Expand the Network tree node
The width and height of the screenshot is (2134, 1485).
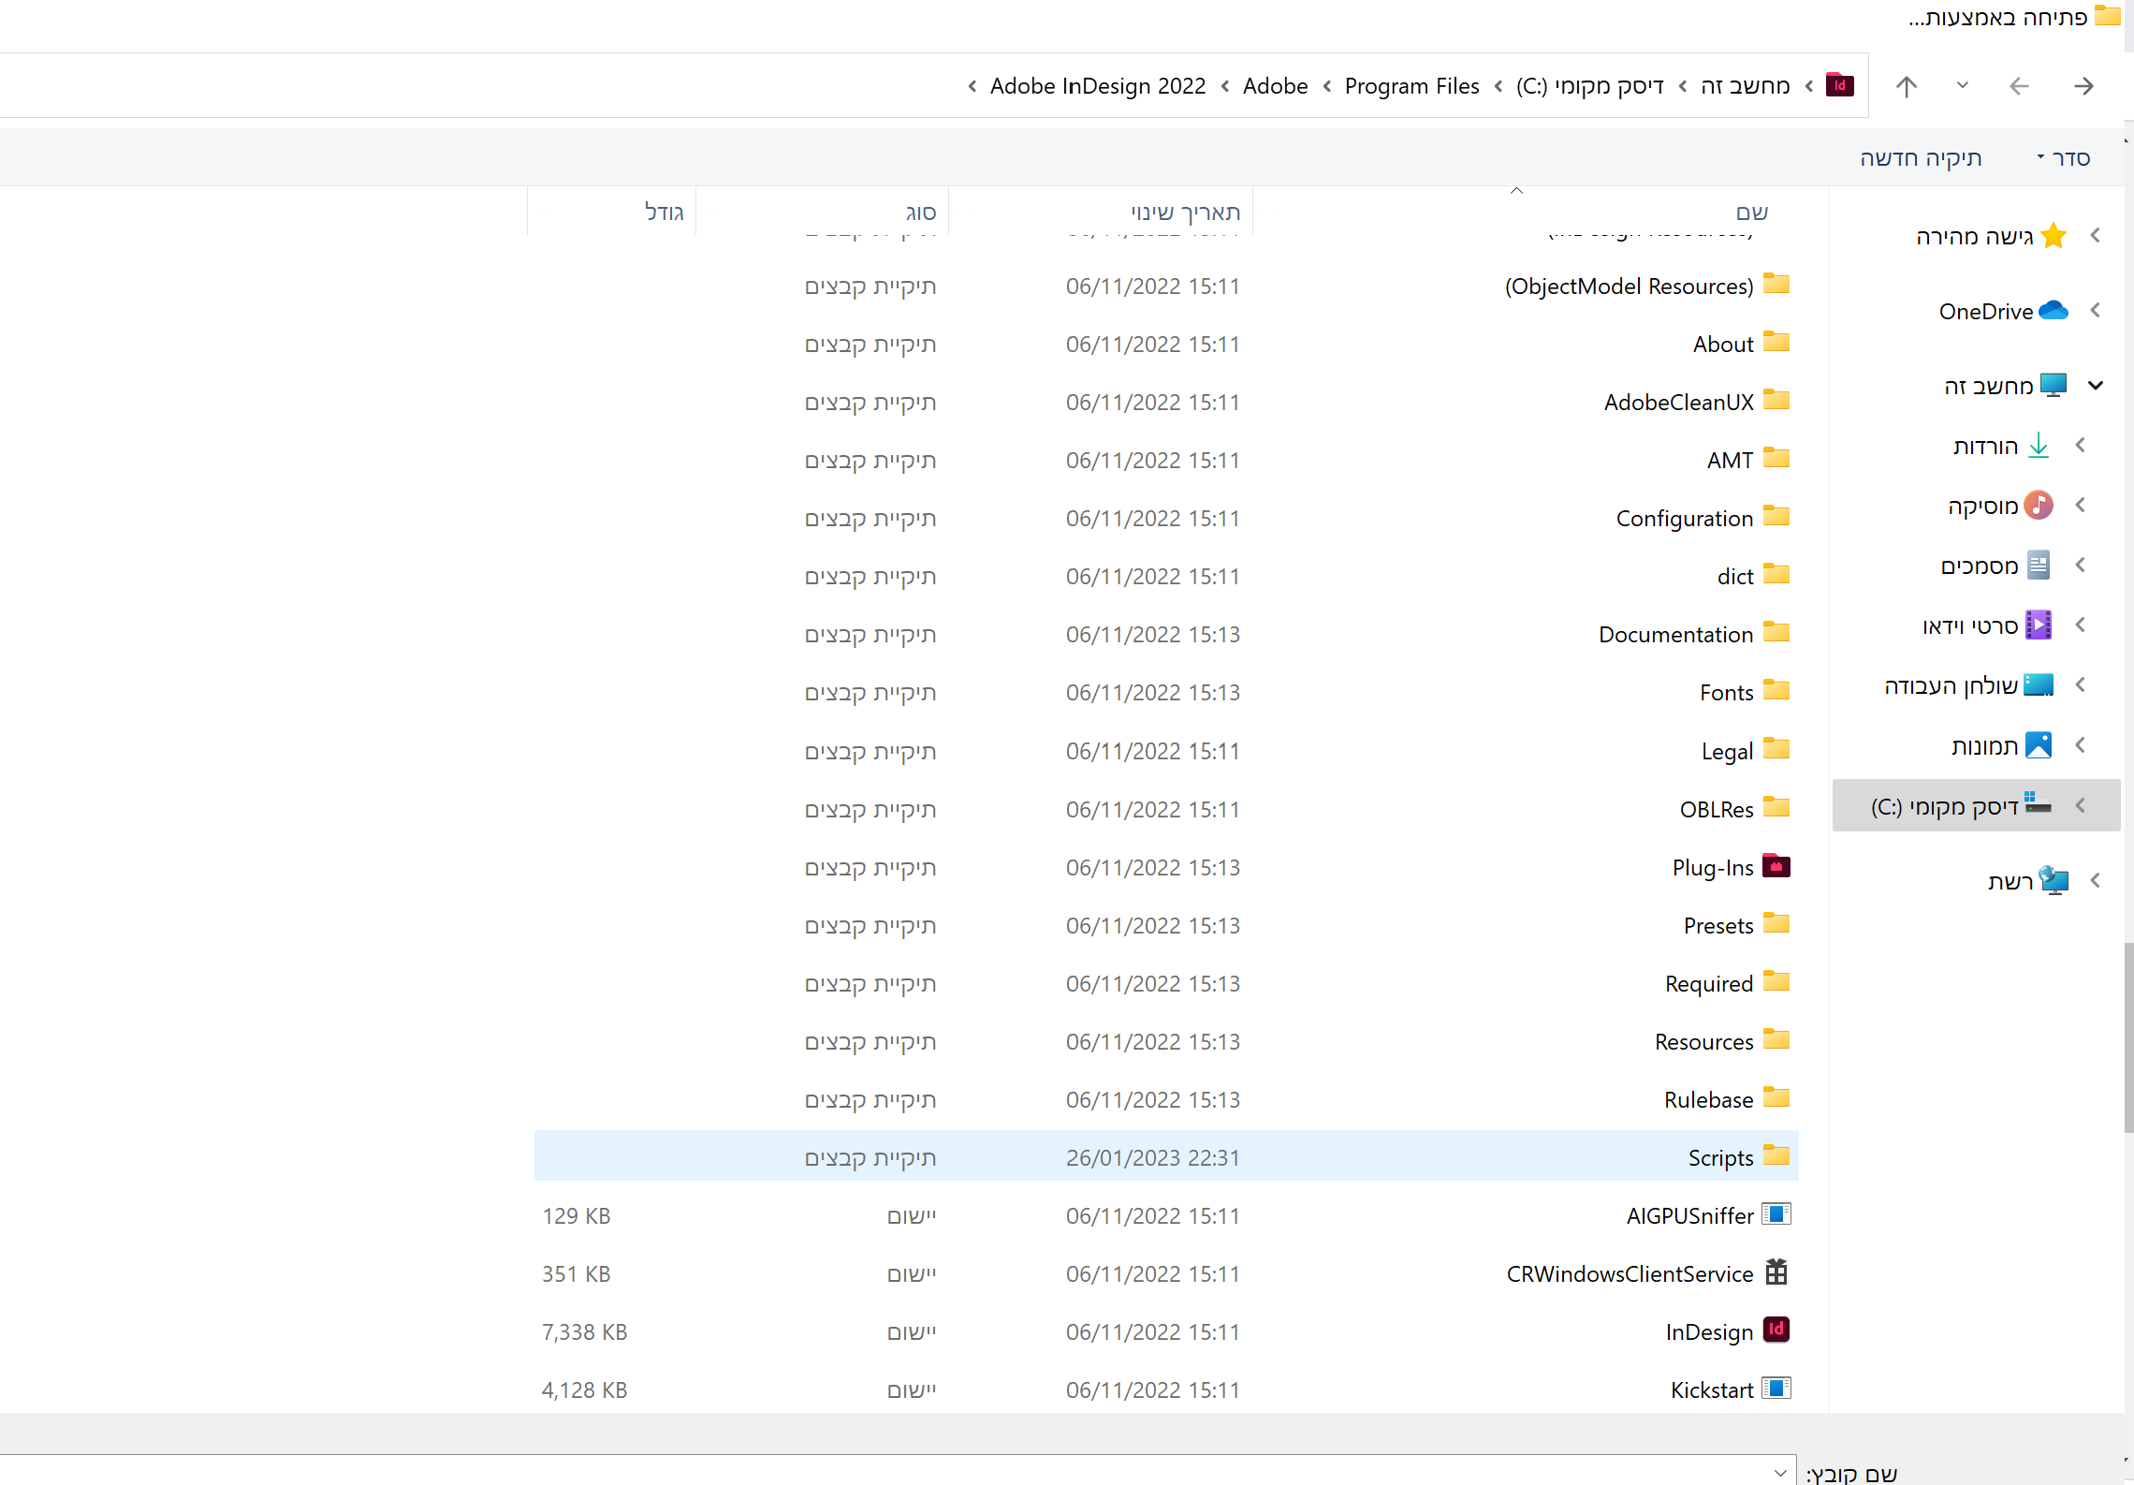(2096, 880)
